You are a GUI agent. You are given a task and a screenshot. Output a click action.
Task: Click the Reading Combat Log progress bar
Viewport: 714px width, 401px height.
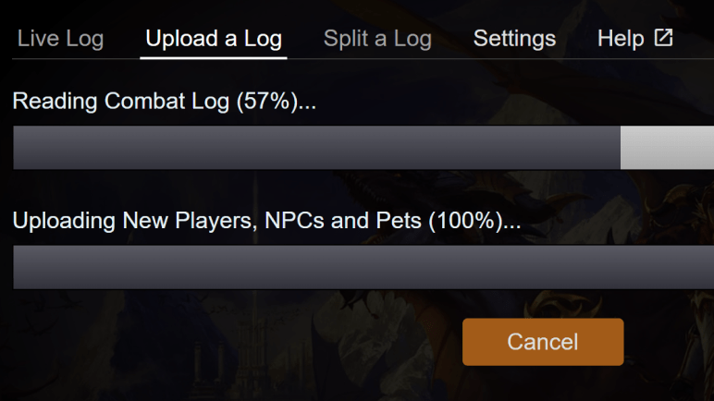click(x=363, y=148)
